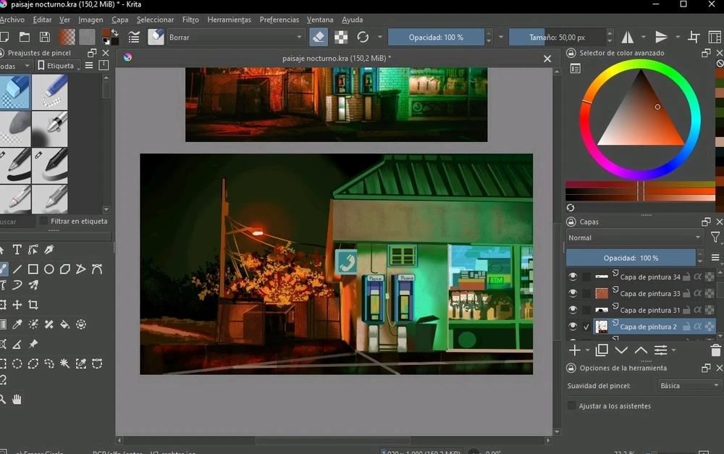Viewport: 724px width, 454px height.
Task: Select the Text tool
Action: tap(17, 250)
